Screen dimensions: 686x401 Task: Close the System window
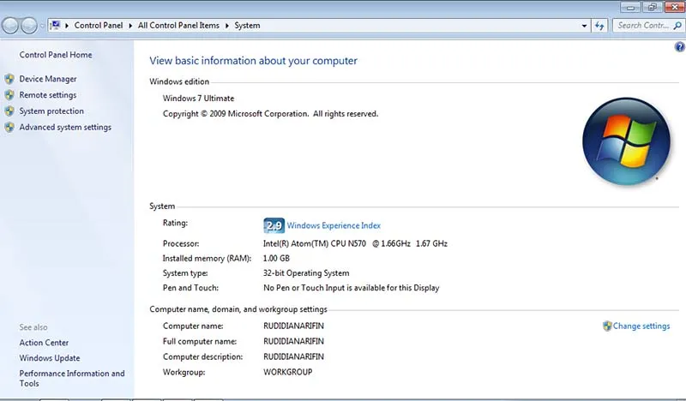coord(675,7)
